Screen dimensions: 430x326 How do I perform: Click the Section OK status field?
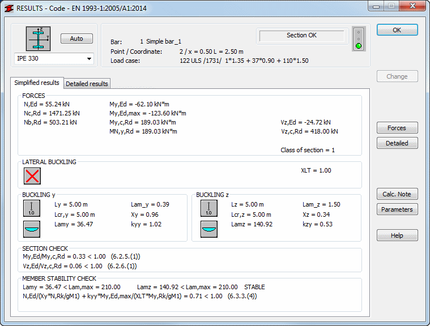pos(301,36)
